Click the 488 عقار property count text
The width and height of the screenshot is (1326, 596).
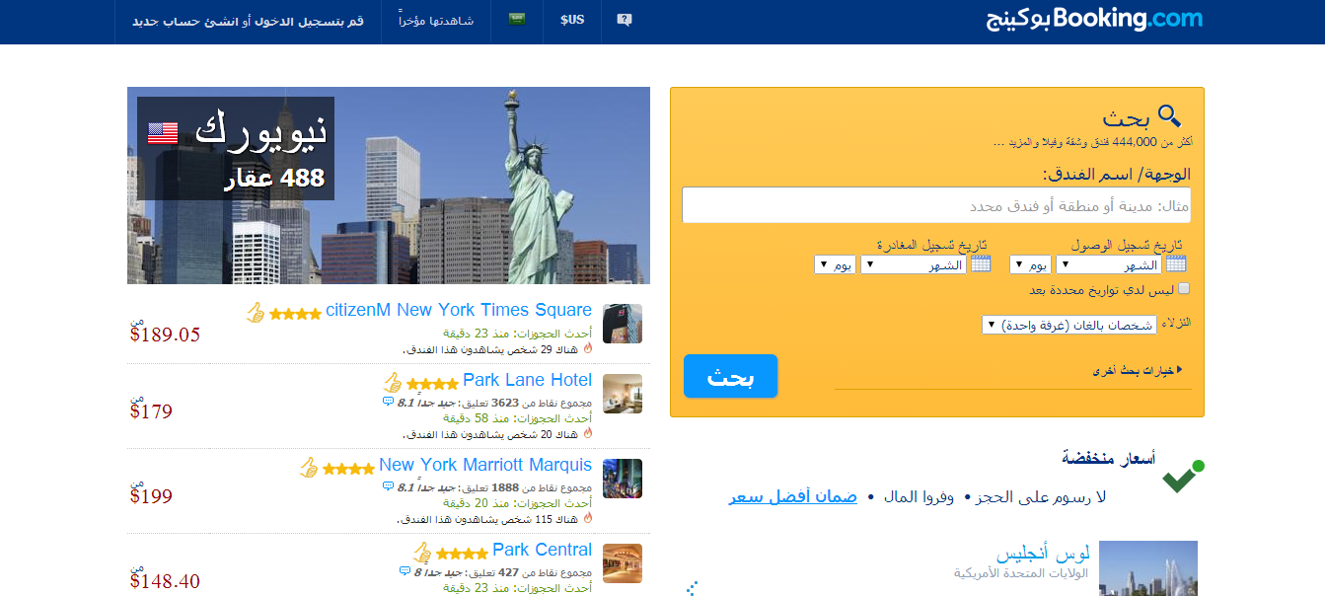point(273,180)
